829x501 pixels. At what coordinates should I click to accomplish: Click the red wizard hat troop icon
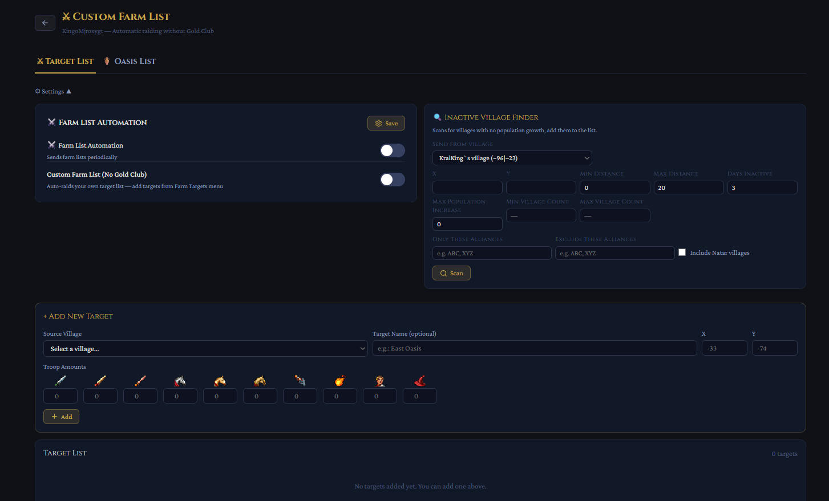click(x=420, y=380)
